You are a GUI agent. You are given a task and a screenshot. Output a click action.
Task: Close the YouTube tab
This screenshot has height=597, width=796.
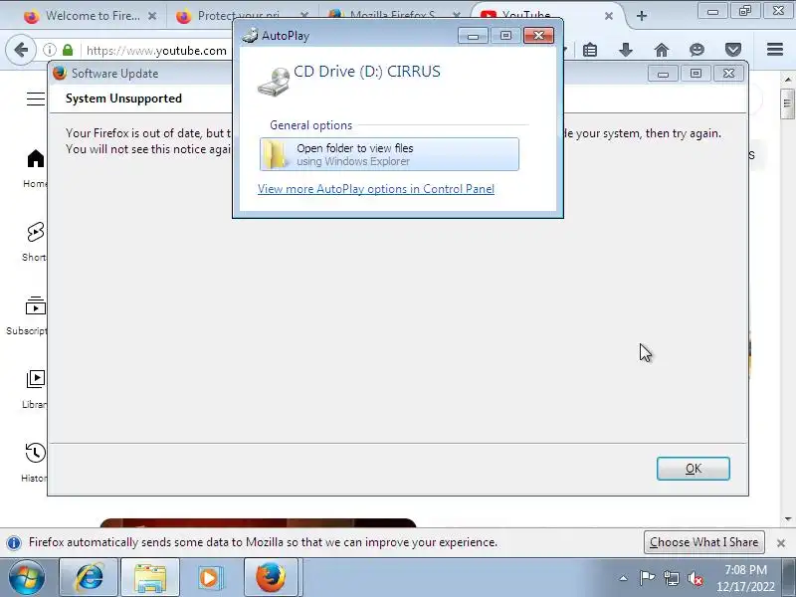click(x=609, y=16)
